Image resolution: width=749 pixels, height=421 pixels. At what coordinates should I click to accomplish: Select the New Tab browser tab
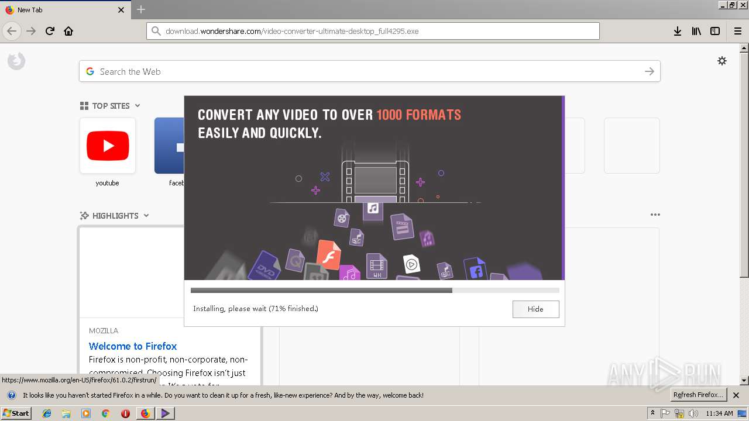point(64,10)
